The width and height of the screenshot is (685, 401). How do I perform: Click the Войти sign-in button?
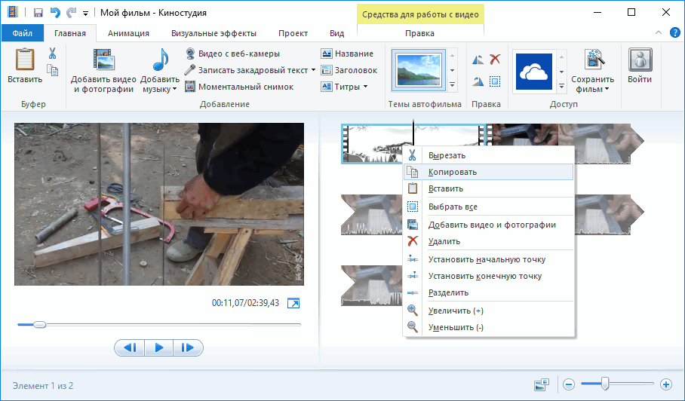pos(640,66)
